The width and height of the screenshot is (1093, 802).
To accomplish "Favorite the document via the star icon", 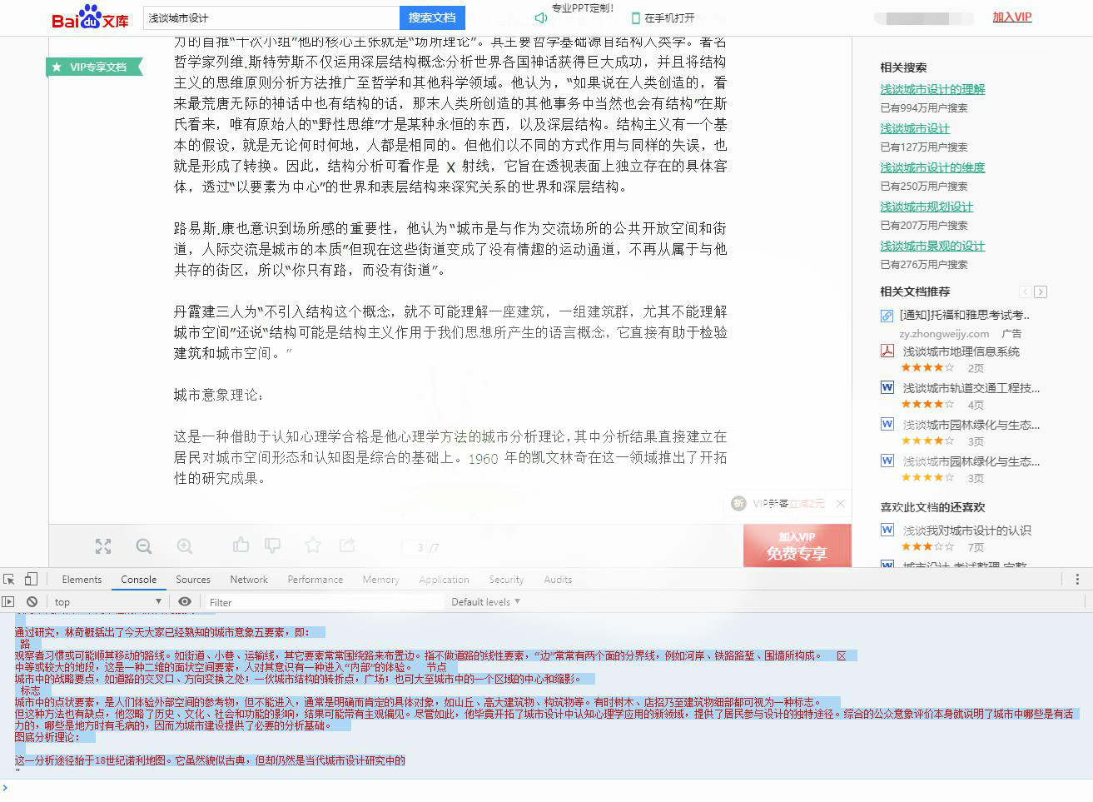I will [x=312, y=547].
